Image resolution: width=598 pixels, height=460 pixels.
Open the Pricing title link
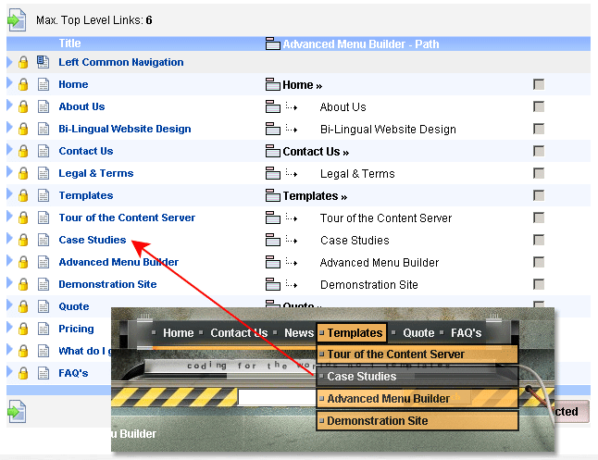pos(76,329)
